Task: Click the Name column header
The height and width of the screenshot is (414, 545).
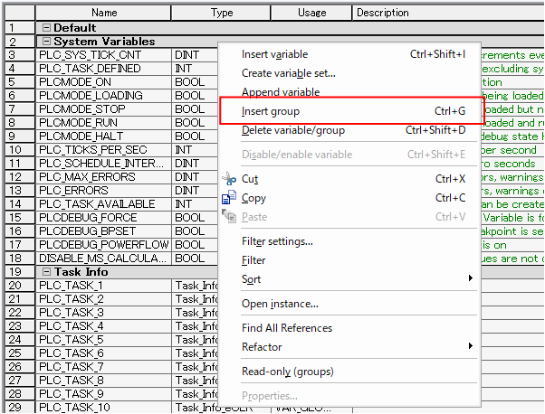Action: pos(104,13)
